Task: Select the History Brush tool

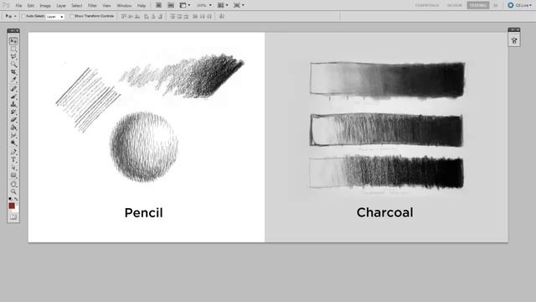Action: (x=13, y=112)
